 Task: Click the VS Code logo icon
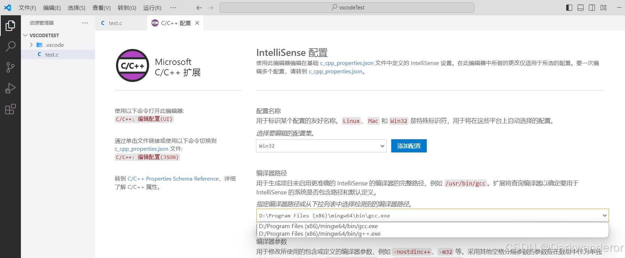(x=8, y=7)
